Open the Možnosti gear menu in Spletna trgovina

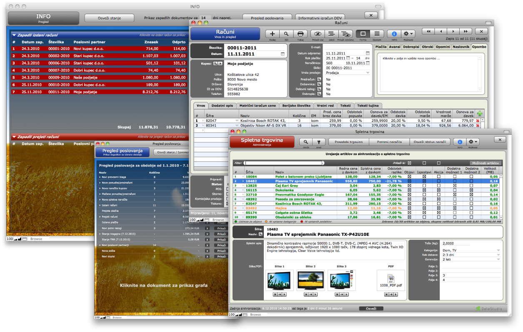pyautogui.click(x=473, y=142)
